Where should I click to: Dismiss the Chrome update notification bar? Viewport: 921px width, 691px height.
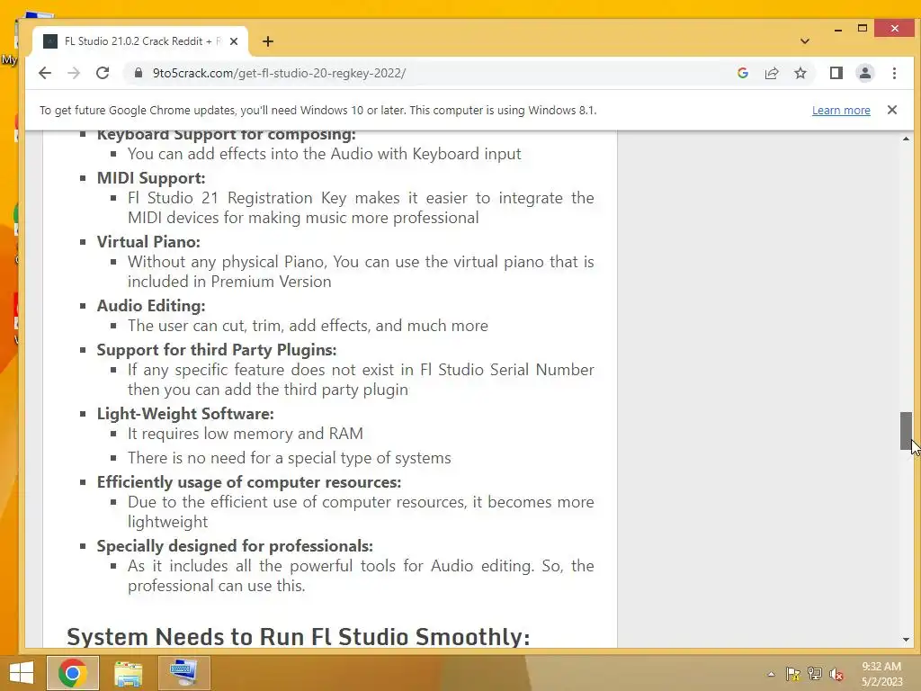point(891,109)
